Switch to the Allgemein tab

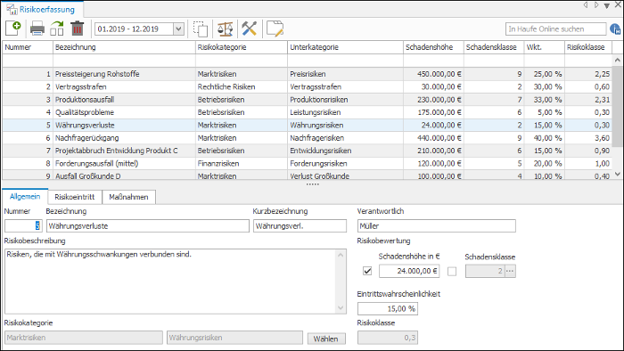(25, 197)
